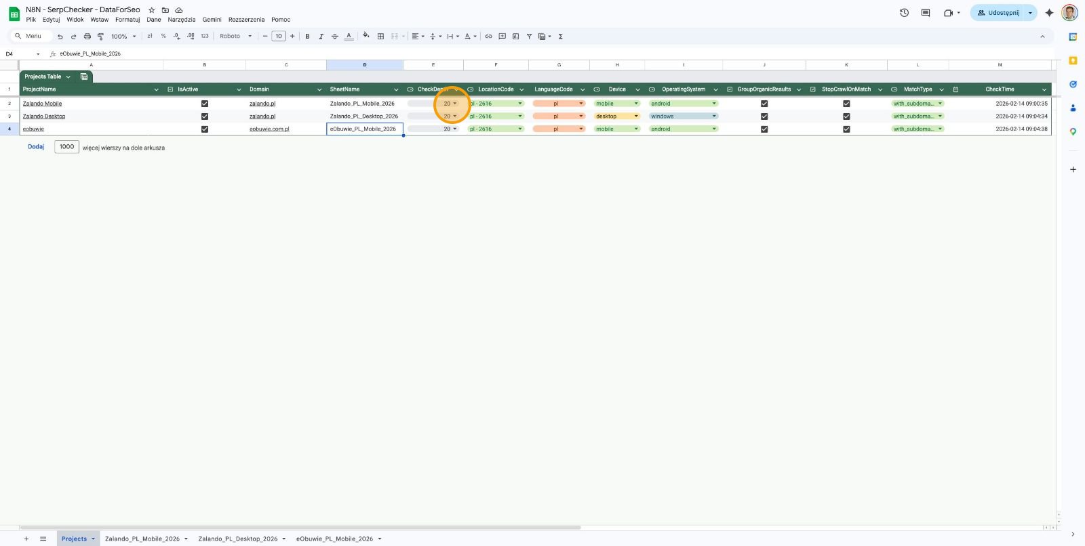Click Dodaj to add more rows
Viewport: 1085px width, 546px height.
[x=36, y=147]
